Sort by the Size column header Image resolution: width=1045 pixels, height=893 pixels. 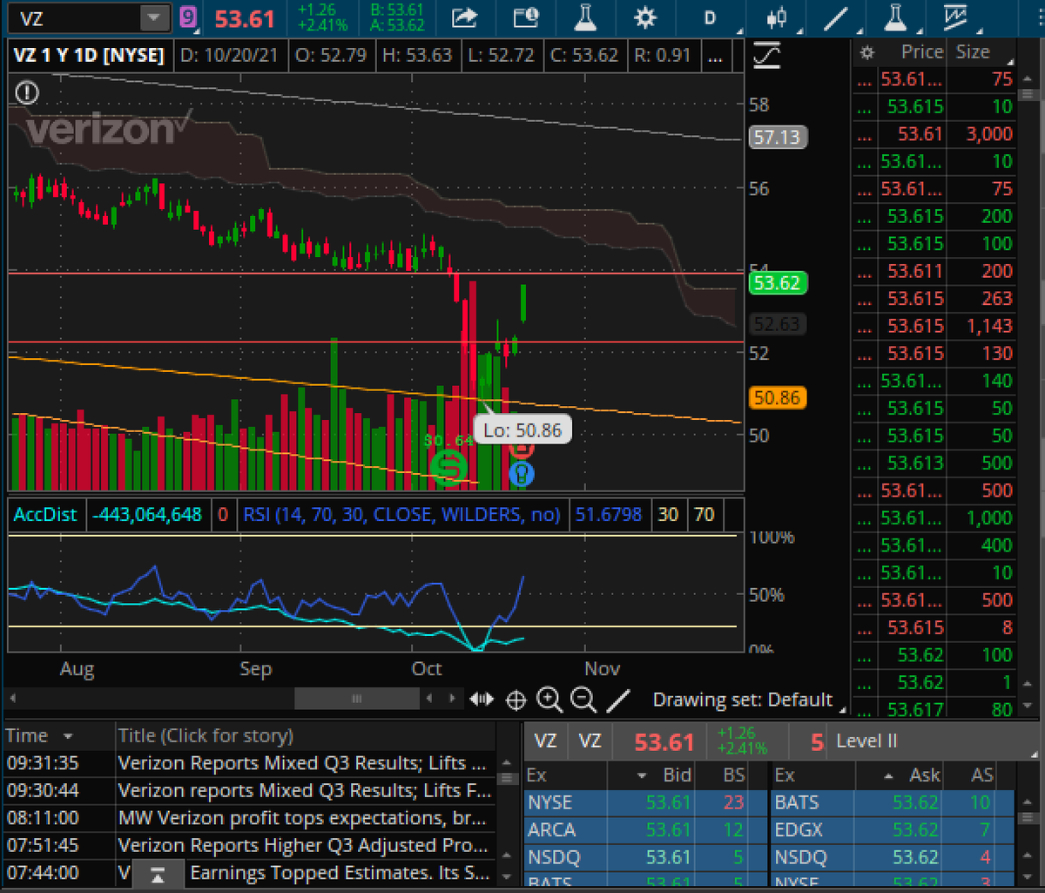pyautogui.click(x=973, y=52)
